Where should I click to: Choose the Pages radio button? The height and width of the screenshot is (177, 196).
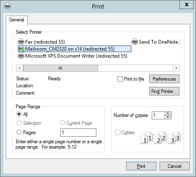(x=19, y=132)
